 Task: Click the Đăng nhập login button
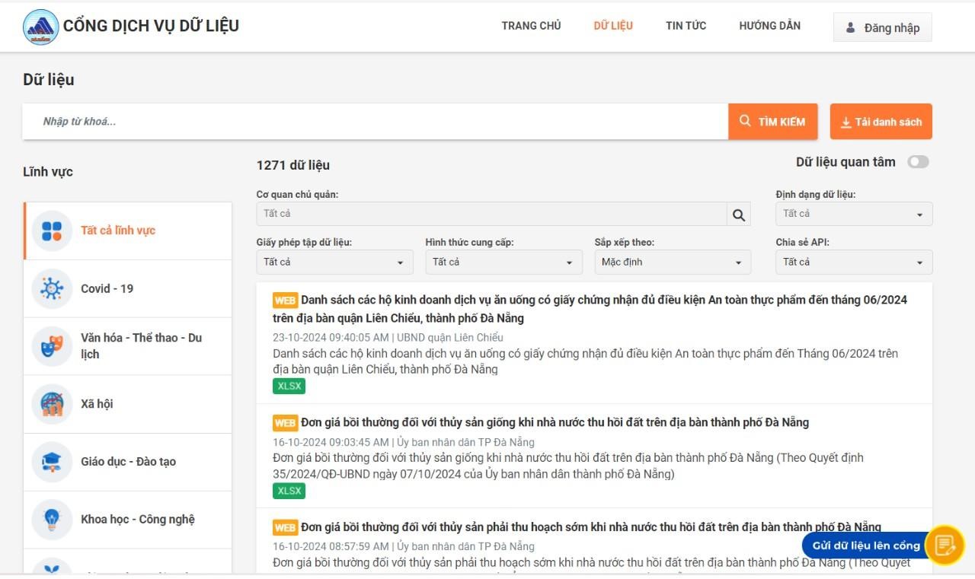883,28
